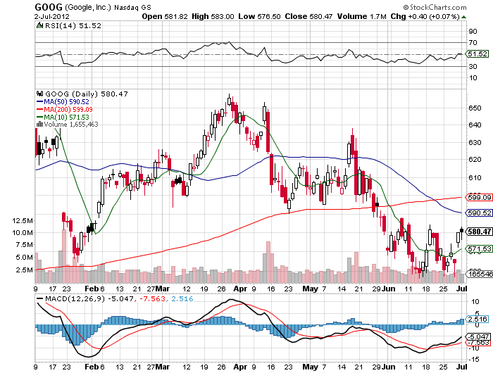Click the 30 label on RSI axis
Image resolution: width=493 pixels, height=373 pixels.
click(473, 67)
